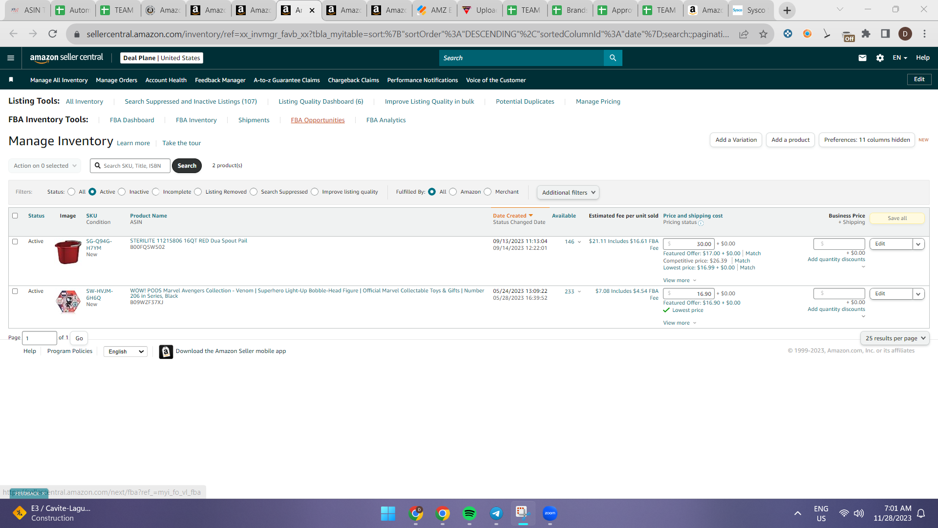Open the Windows Start menu
Image resolution: width=938 pixels, height=528 pixels.
[388, 513]
